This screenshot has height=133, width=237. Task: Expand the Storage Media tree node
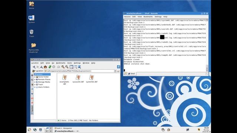pos(35,82)
